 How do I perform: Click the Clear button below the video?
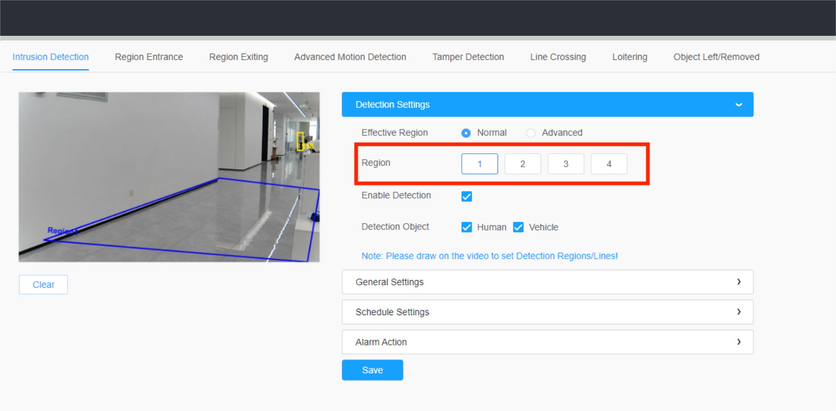click(x=43, y=285)
